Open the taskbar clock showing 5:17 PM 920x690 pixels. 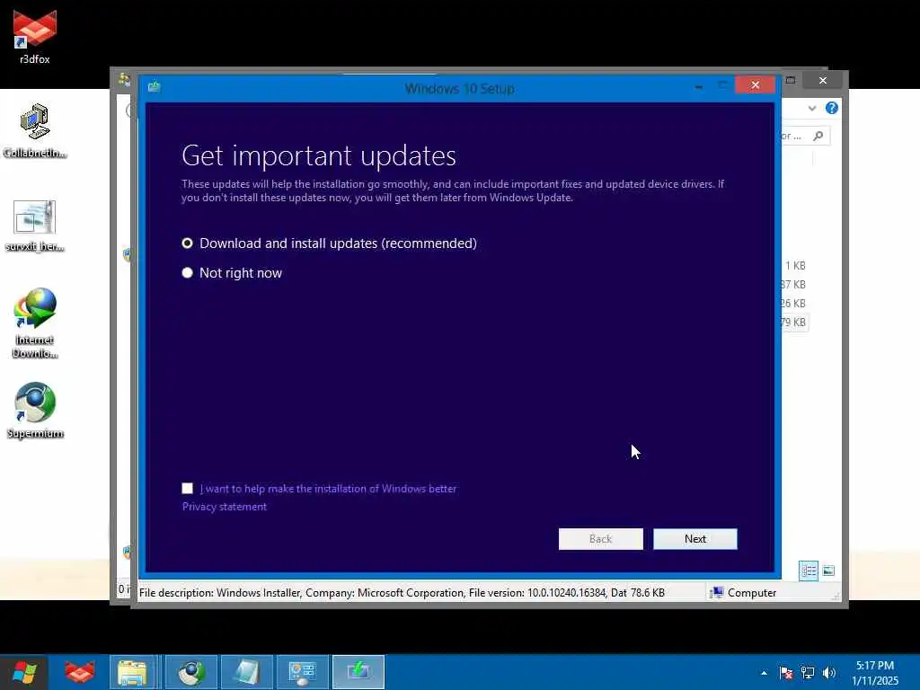pyautogui.click(x=875, y=673)
